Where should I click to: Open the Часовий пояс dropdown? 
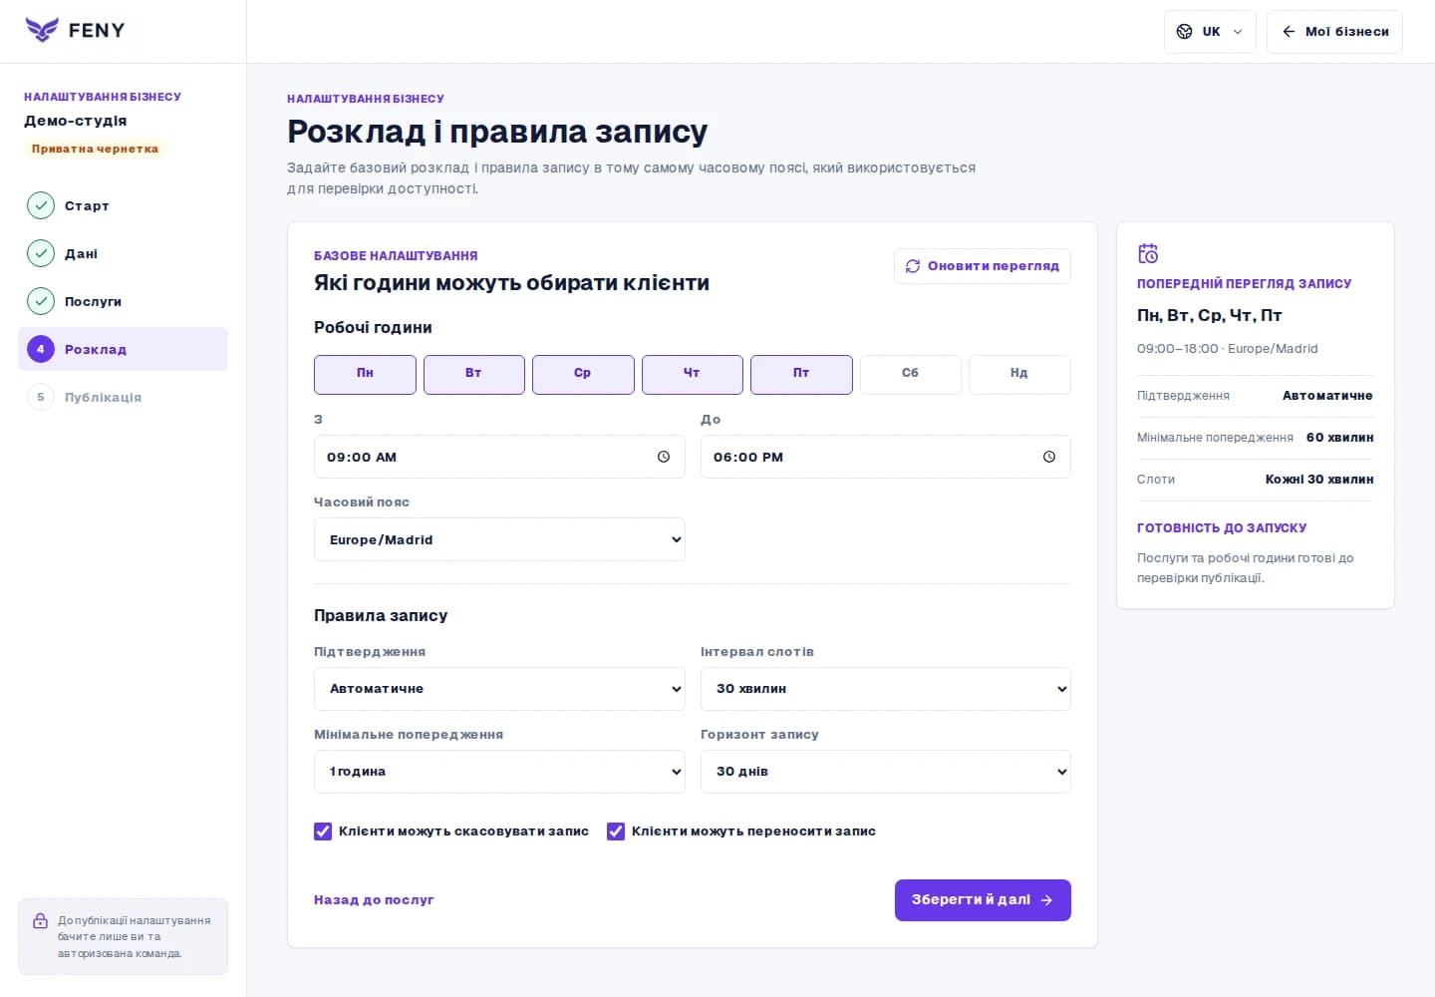[x=499, y=539]
